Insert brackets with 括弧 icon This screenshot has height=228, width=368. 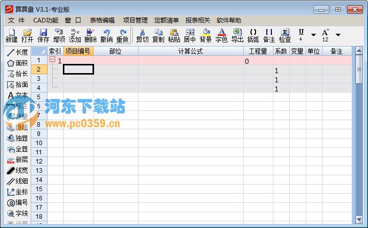click(253, 35)
